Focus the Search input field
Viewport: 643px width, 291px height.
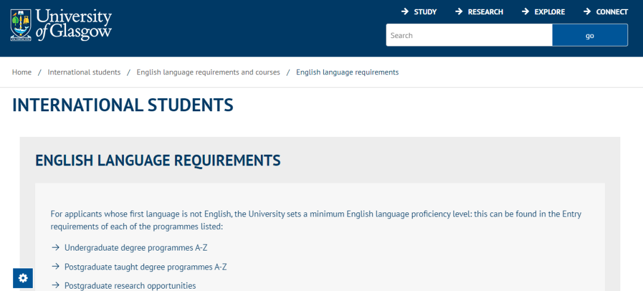coord(469,35)
